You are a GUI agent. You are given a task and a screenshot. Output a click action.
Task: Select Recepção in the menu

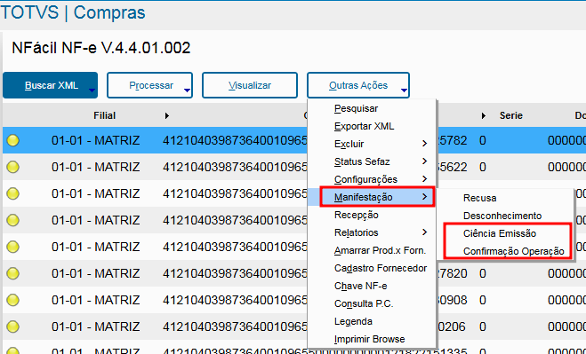coord(357,215)
